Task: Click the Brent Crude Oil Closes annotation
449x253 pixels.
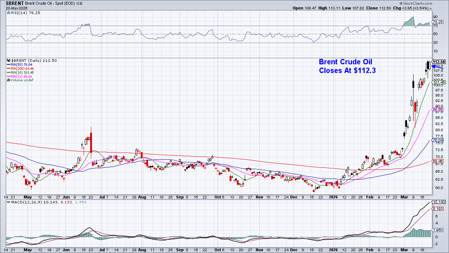Action: pos(347,66)
